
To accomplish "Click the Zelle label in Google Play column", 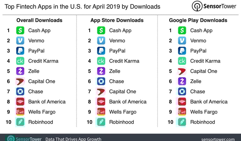I will click(196, 81).
